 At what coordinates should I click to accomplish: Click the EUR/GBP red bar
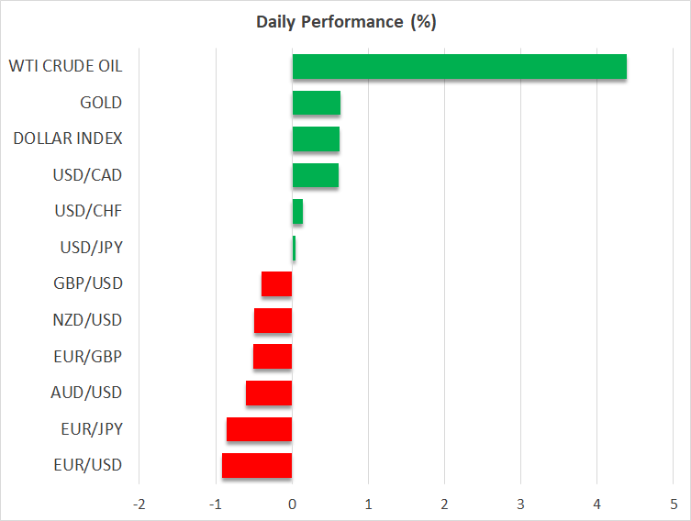tap(273, 357)
